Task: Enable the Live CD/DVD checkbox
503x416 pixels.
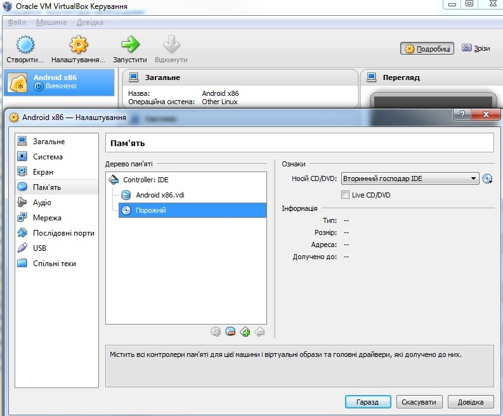Action: click(x=345, y=195)
